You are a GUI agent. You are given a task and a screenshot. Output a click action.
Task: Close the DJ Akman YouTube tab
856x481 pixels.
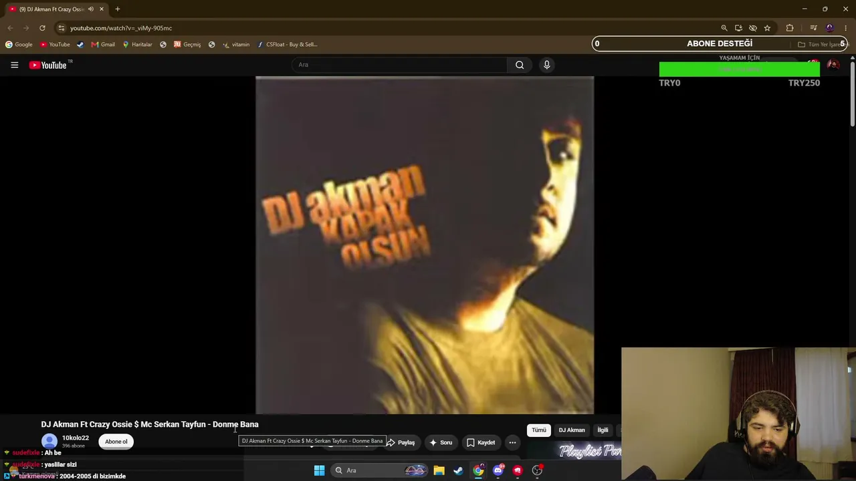[102, 9]
